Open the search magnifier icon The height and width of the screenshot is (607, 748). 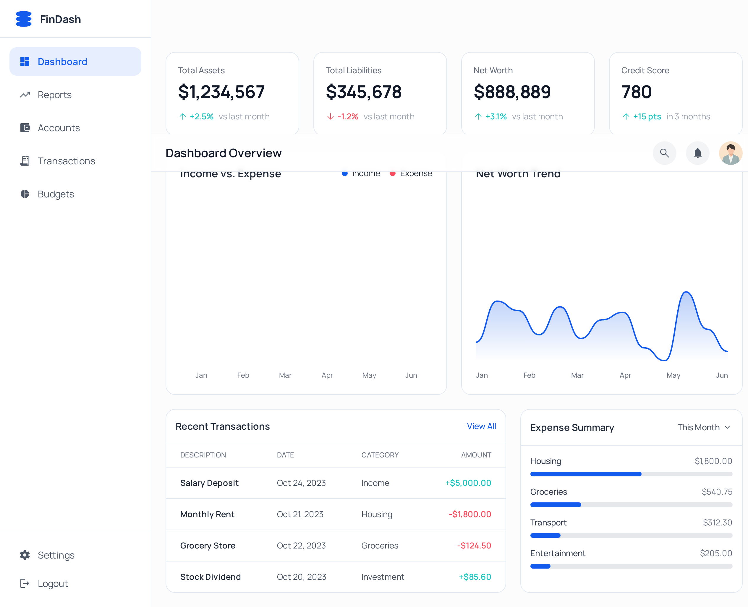(664, 153)
